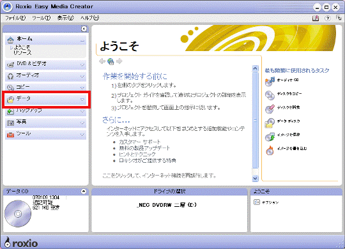Click the カスタマー サポート link

click(x=140, y=142)
